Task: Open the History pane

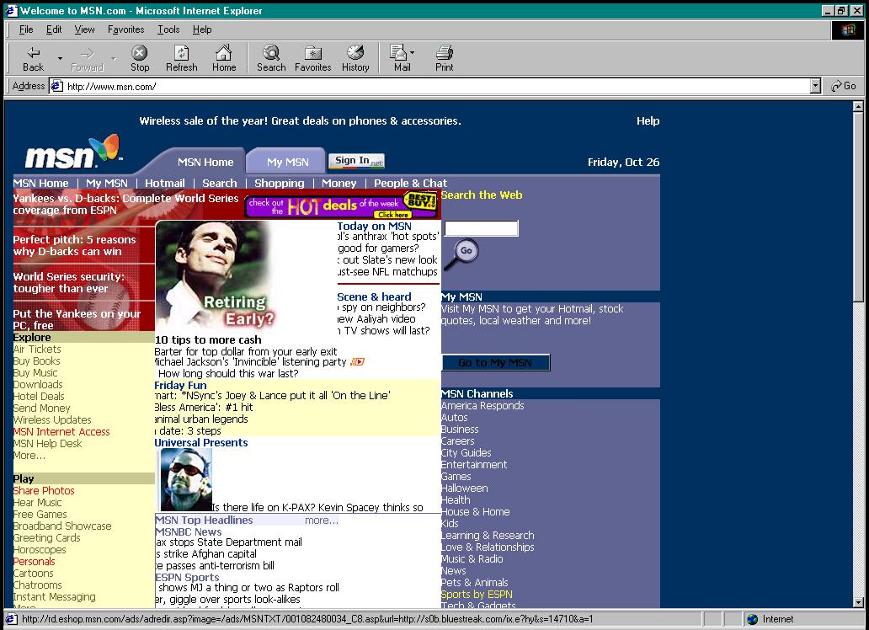Action: tap(355, 58)
